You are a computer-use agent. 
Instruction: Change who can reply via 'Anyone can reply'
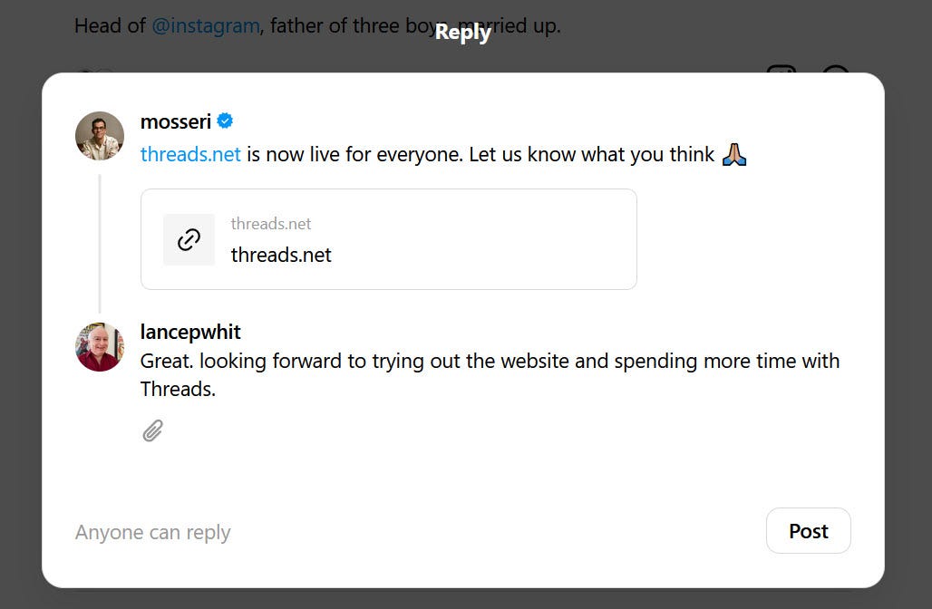(152, 532)
